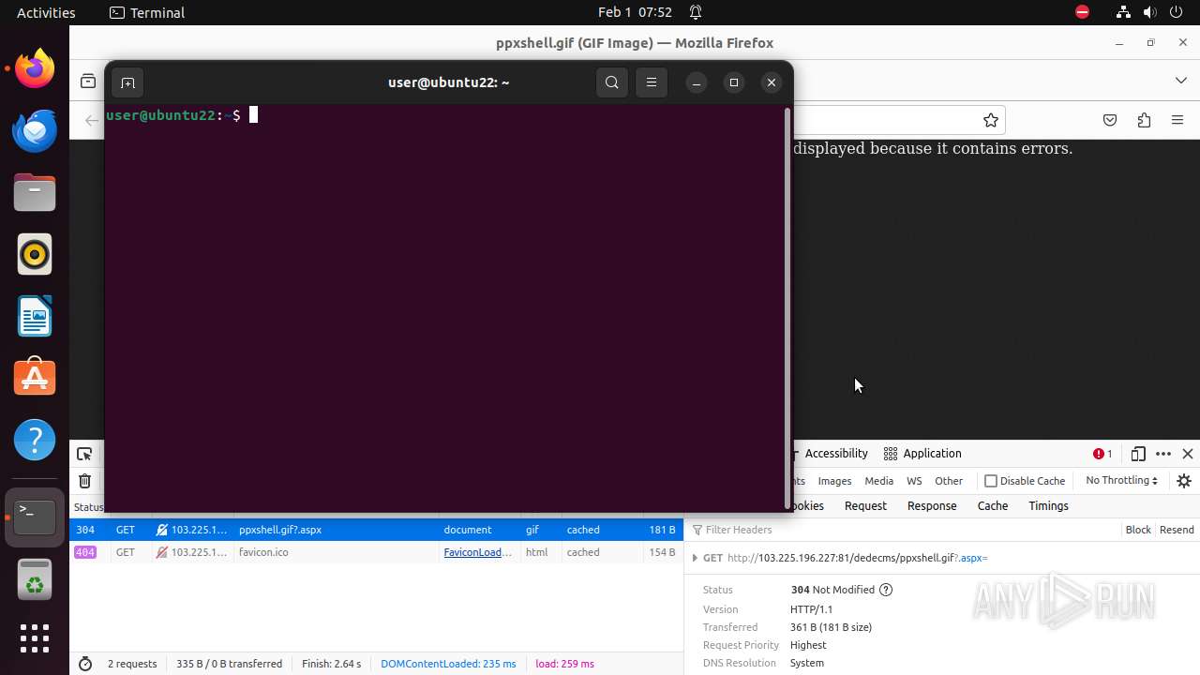Image resolution: width=1200 pixels, height=675 pixels.
Task: Open Firefox Pocket save icon
Action: (x=1110, y=120)
